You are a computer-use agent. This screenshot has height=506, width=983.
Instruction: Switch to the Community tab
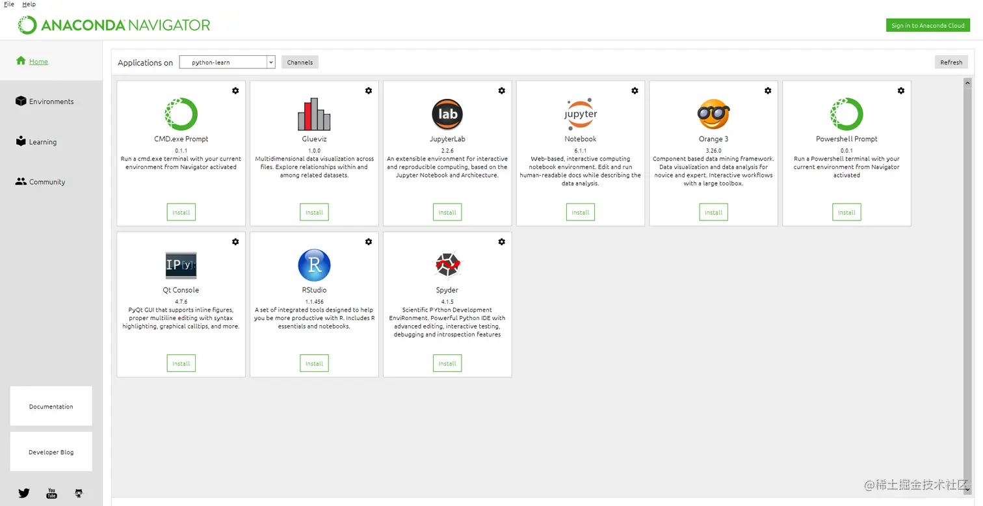51,182
